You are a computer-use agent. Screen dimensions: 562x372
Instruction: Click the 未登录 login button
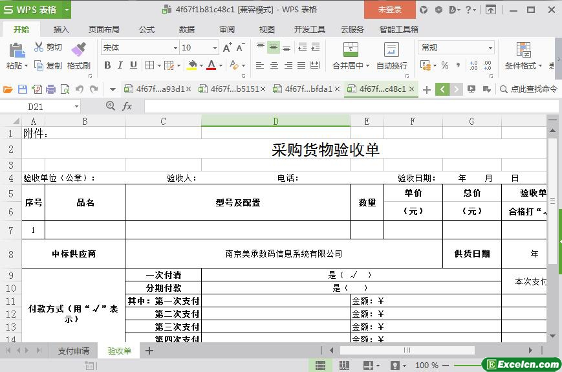click(x=389, y=10)
